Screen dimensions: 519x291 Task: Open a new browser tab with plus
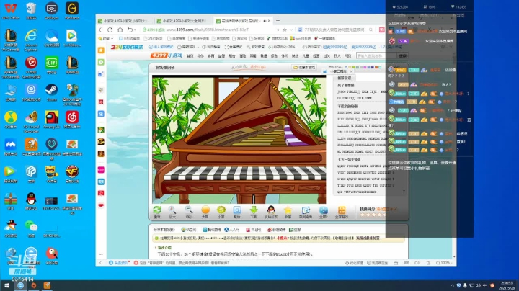pyautogui.click(x=278, y=20)
